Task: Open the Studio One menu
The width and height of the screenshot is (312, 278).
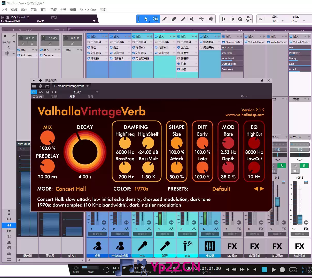Action: (x=88, y=10)
